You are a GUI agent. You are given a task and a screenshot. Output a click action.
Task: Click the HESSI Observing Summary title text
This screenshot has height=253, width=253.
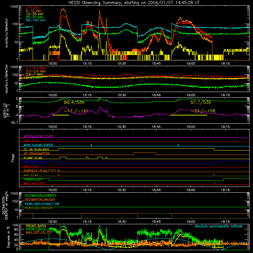(134, 3)
